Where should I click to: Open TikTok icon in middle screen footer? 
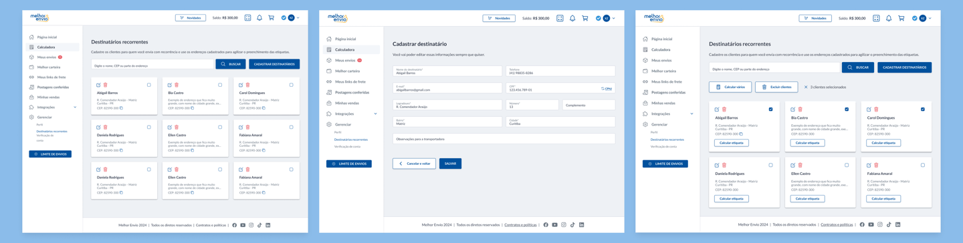tap(572, 225)
